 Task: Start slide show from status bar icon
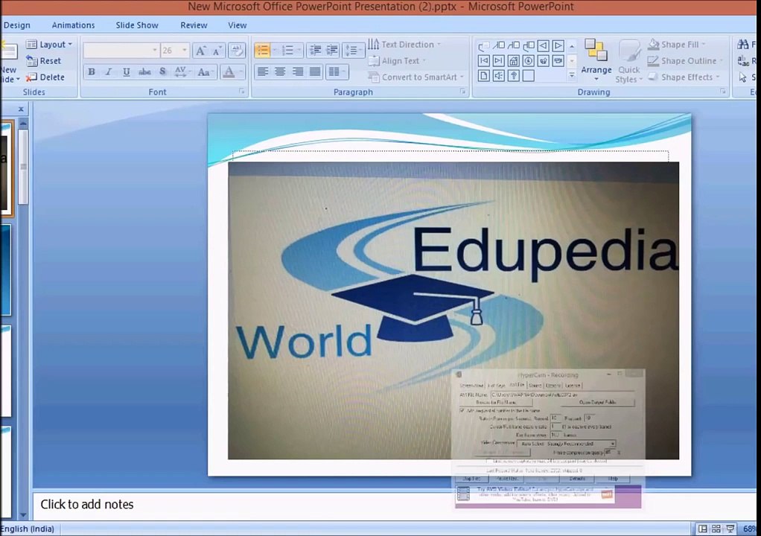(x=730, y=529)
